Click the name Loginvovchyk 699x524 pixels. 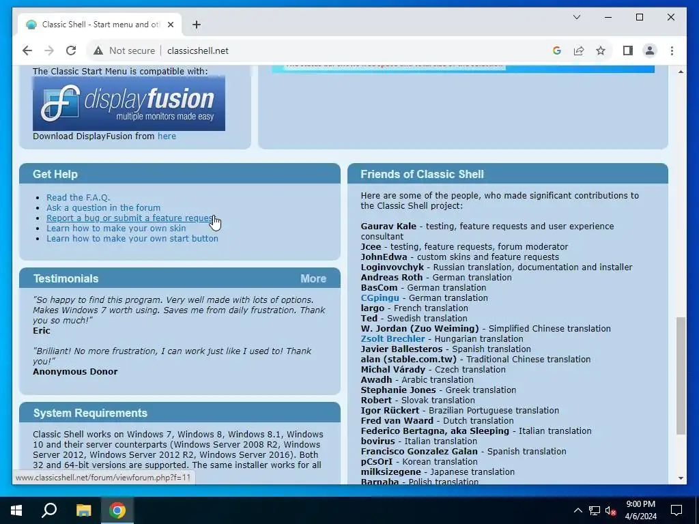[x=393, y=267]
